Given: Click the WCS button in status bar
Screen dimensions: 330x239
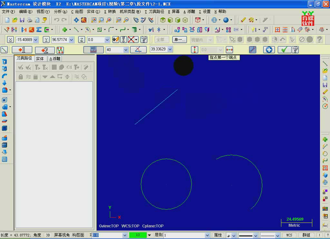Looking at the screenshot, I should (x=289, y=235).
